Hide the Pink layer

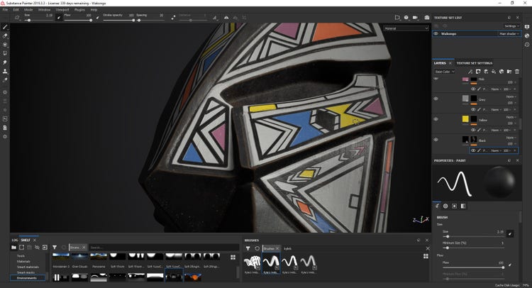point(436,79)
